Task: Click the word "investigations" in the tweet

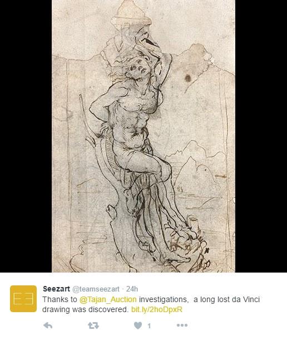Action: (x=163, y=299)
